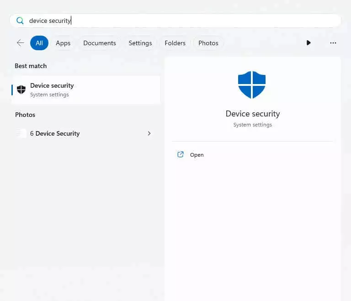Click the '6 Device Security' photo result
The width and height of the screenshot is (351, 301).
tap(86, 133)
